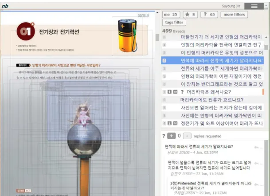Open the hamburger menu in the header

[254, 6]
